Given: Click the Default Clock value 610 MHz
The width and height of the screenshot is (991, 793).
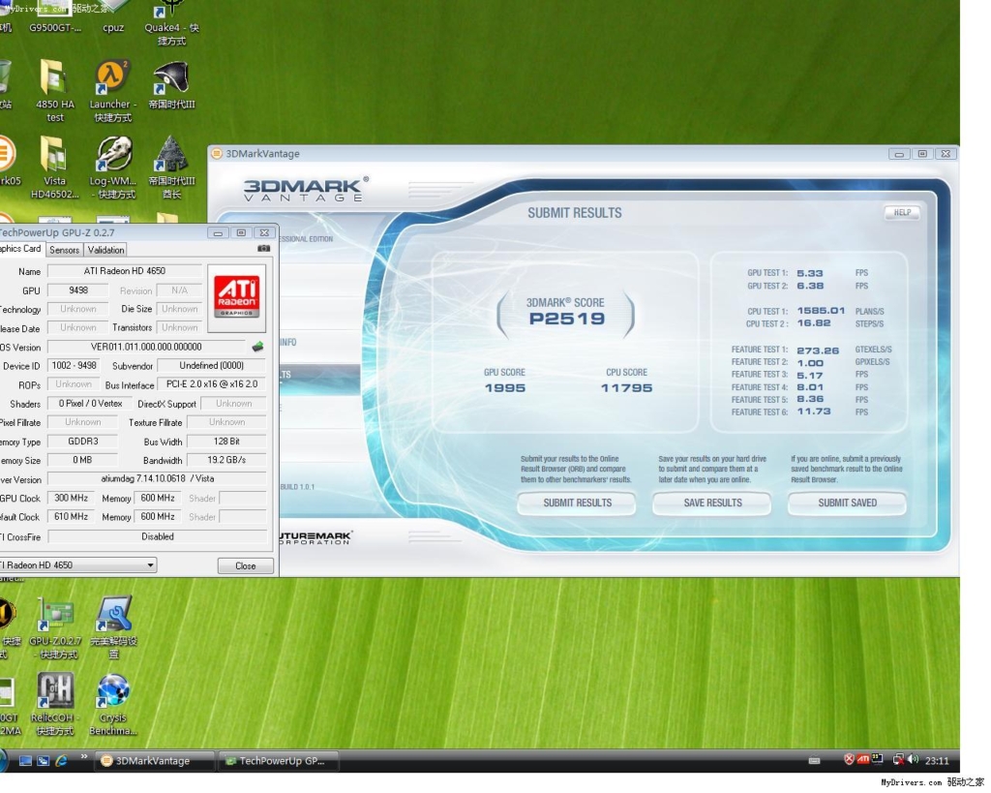Looking at the screenshot, I should point(71,517).
